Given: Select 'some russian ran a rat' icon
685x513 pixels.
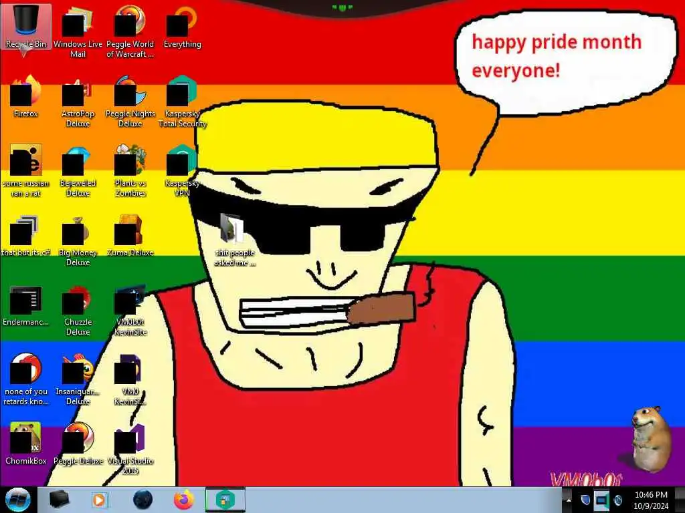Looking at the screenshot, I should 26,172.
